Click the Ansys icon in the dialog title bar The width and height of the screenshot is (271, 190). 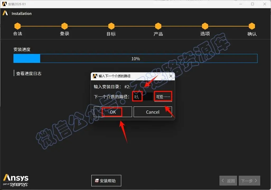click(95, 76)
